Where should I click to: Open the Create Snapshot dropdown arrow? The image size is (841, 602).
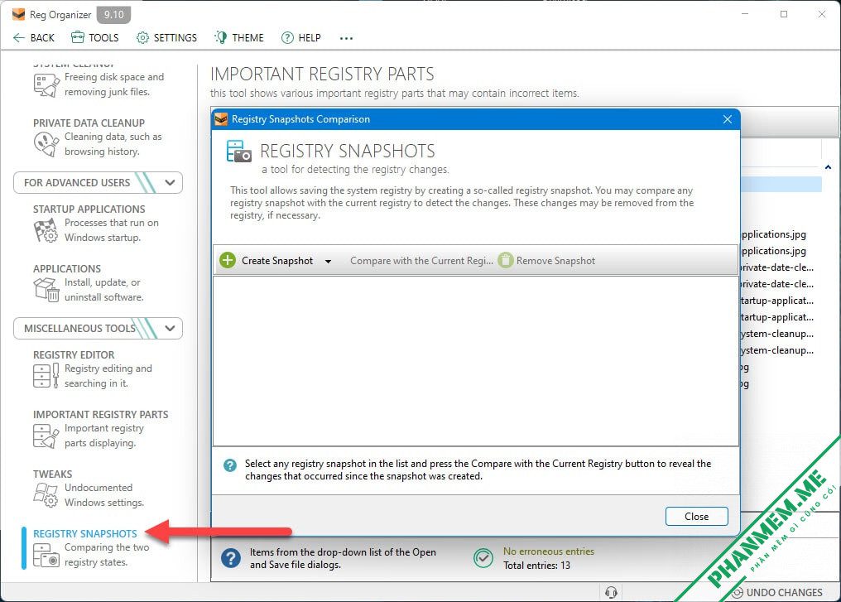tap(328, 262)
